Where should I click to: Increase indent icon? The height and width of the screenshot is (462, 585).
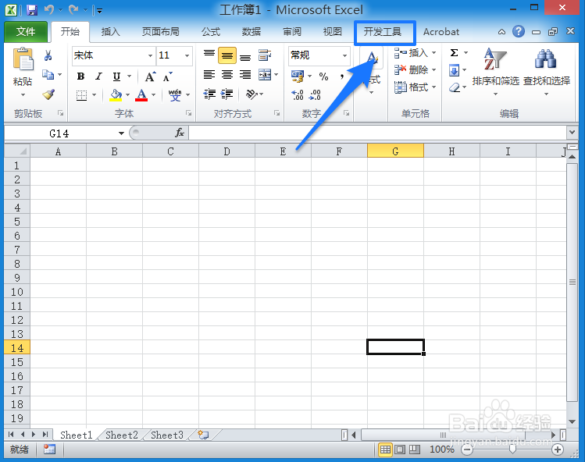tap(227, 94)
